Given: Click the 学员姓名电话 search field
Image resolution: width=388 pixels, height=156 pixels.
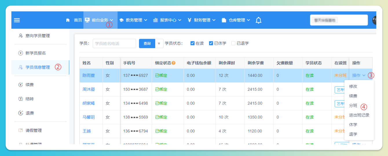Looking at the screenshot, I should click(114, 43).
